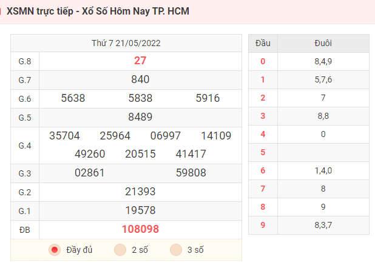Viewport: 375px width, 268px height.
Task: Click the G.6 number 5638
Action: (73, 98)
